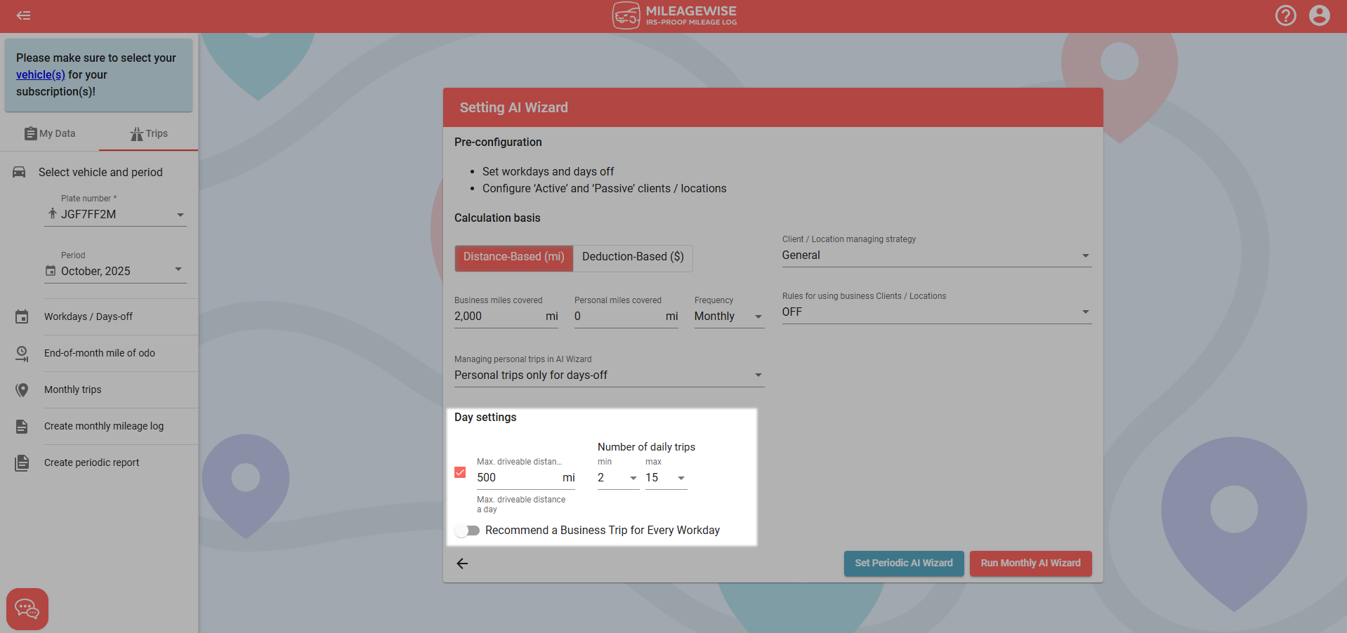1347x633 pixels.
Task: Collapse sidebar using top-left menu icon
Action: click(x=23, y=15)
